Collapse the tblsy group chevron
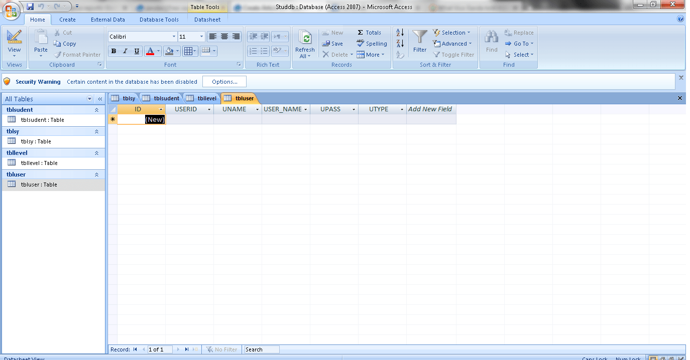 pos(96,131)
